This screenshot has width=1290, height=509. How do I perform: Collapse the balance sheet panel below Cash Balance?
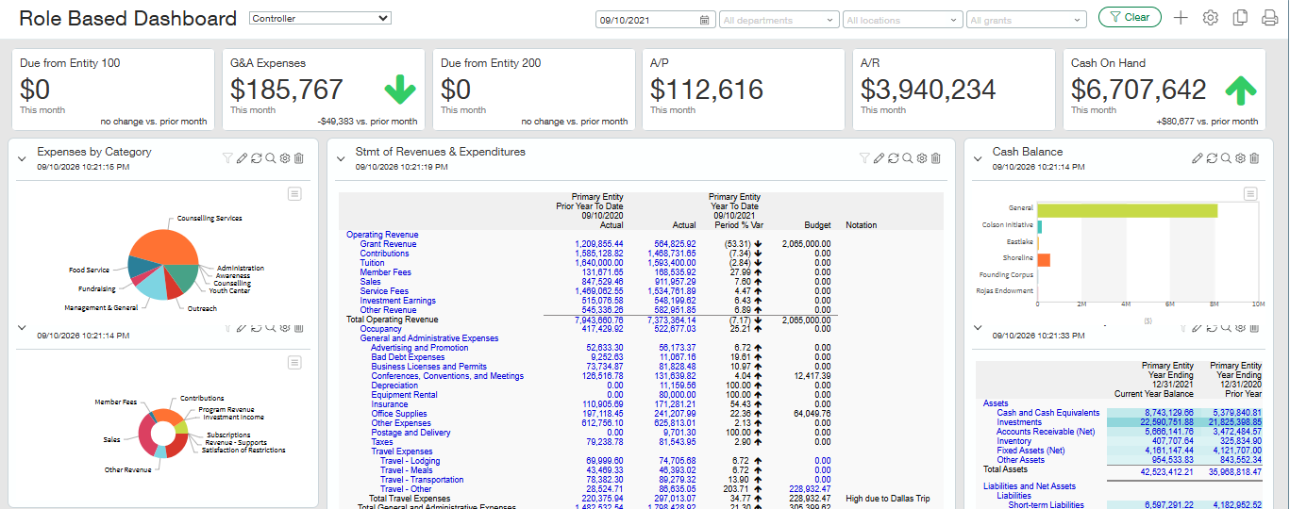[x=978, y=328]
